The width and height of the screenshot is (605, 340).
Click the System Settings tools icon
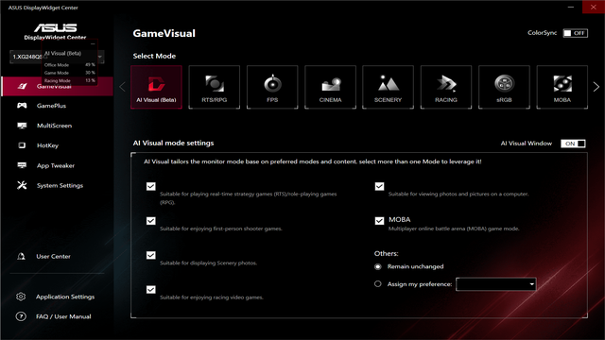(22, 185)
